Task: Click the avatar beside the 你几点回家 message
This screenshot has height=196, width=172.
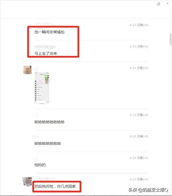Action: (27, 182)
